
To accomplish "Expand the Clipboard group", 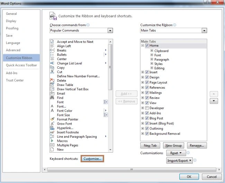I will (x=152, y=51).
